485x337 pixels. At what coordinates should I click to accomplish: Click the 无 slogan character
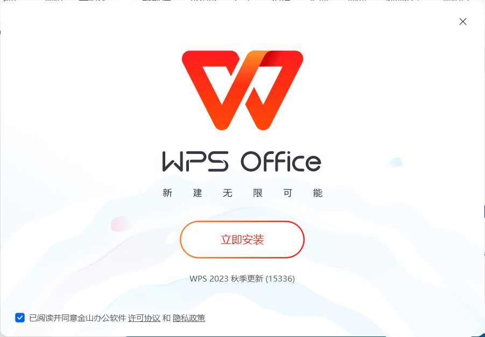tap(227, 193)
